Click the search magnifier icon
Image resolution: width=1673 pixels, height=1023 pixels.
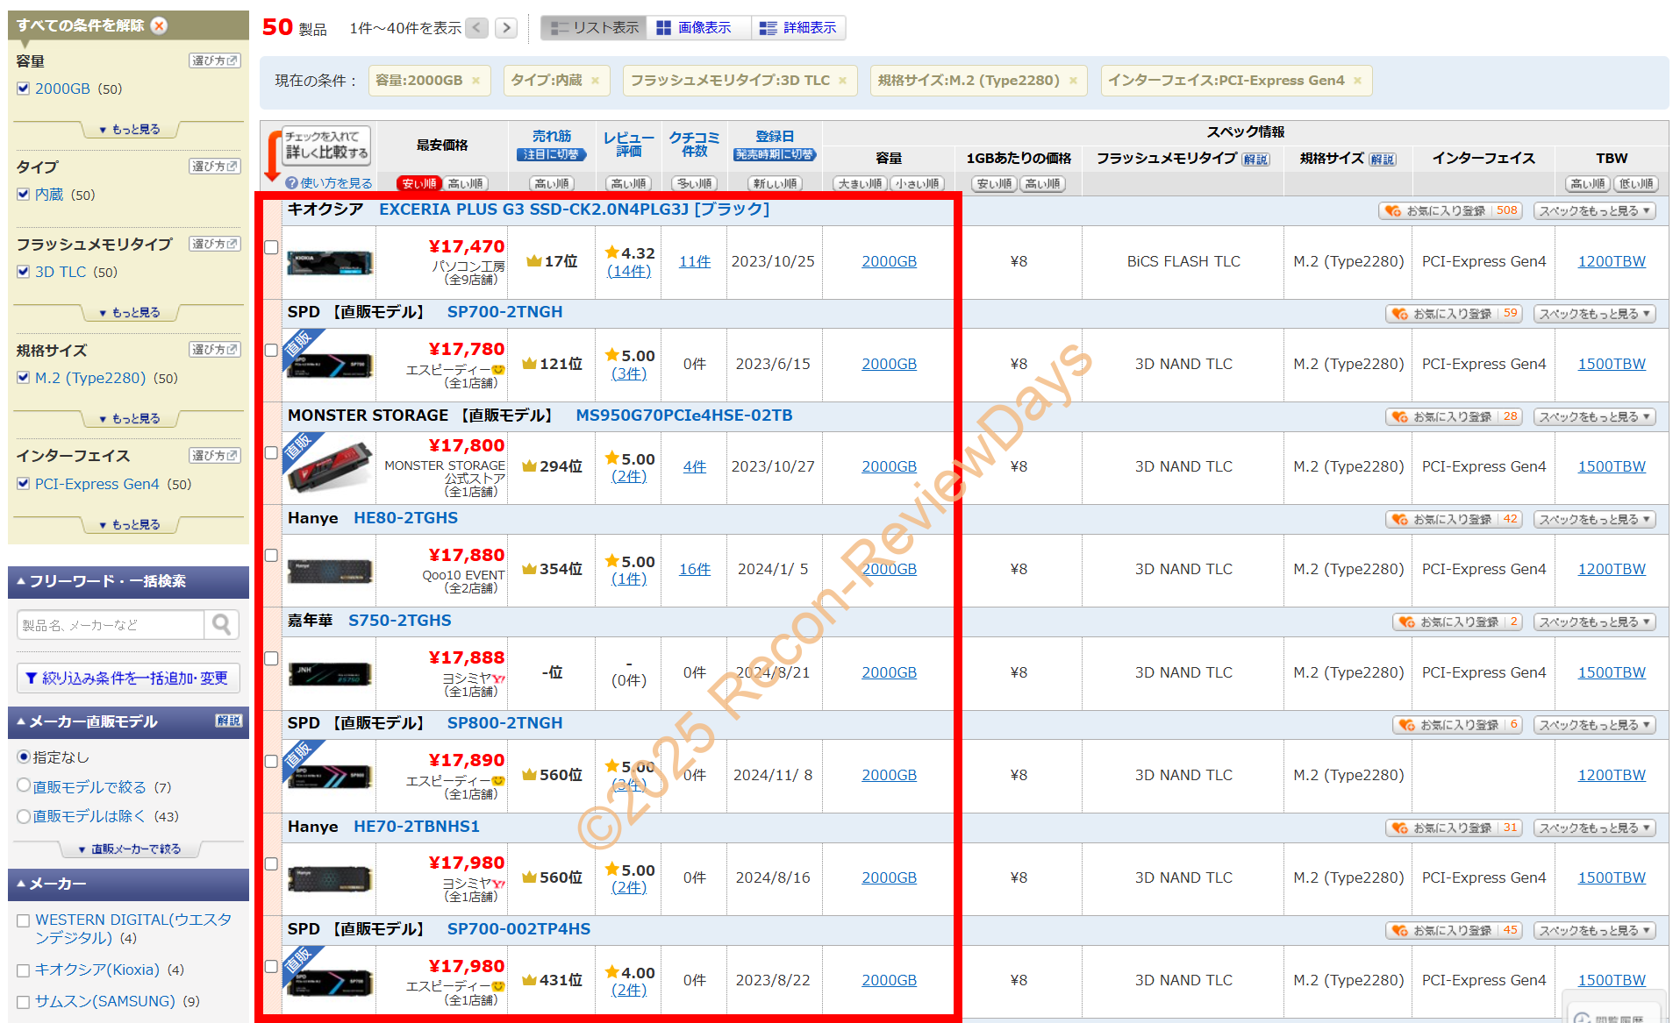pyautogui.click(x=221, y=624)
